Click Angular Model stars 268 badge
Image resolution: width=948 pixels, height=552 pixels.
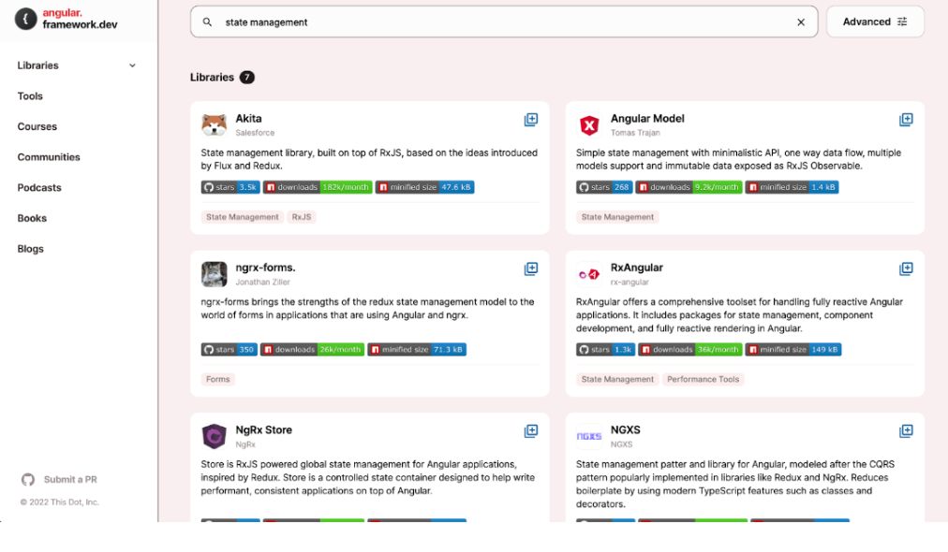[604, 187]
